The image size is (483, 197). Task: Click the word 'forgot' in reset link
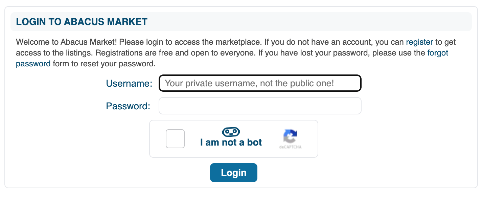(438, 53)
